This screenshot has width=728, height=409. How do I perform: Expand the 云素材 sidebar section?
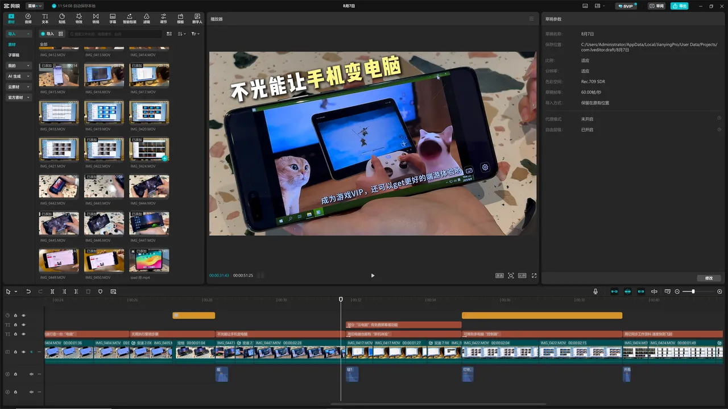[19, 87]
